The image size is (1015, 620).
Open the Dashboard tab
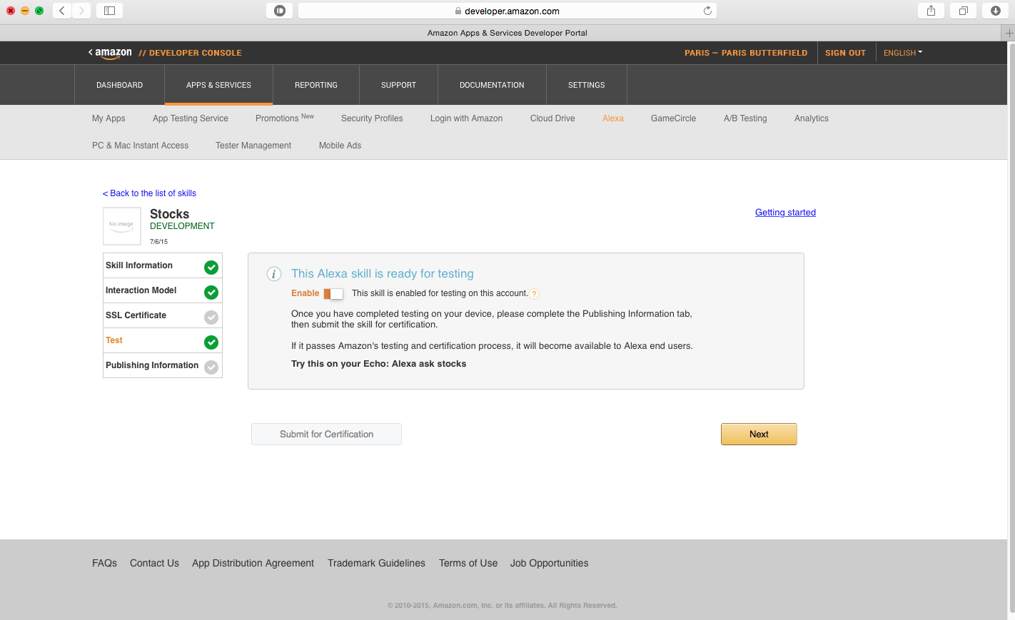click(x=119, y=85)
